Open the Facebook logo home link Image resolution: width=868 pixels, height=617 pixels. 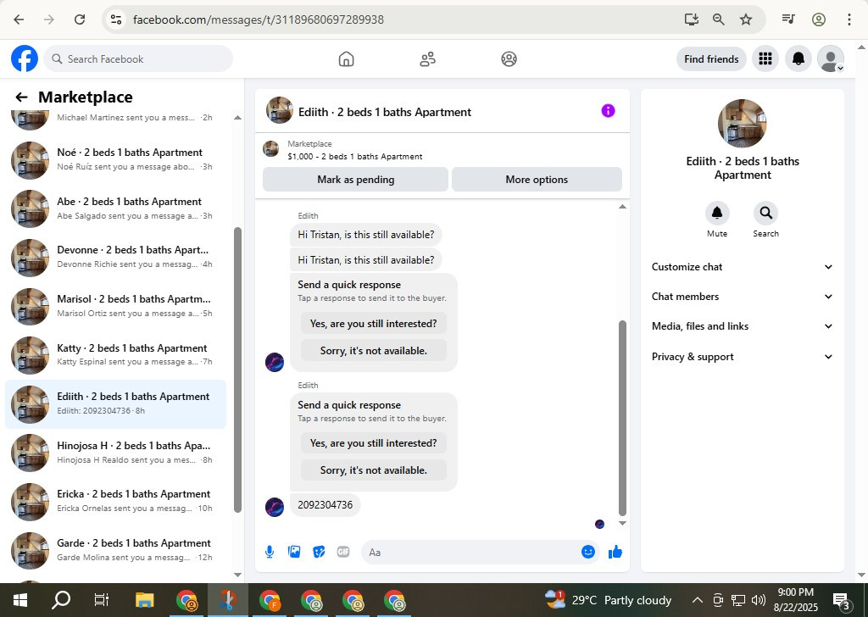(x=25, y=58)
